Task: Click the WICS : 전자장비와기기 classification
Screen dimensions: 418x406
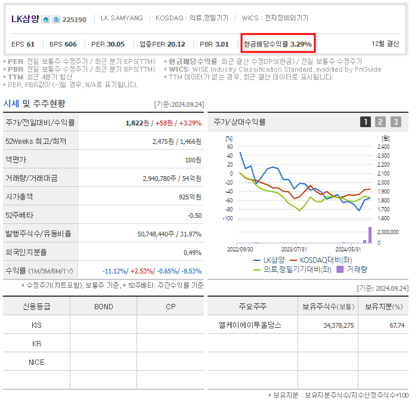Action: [275, 18]
